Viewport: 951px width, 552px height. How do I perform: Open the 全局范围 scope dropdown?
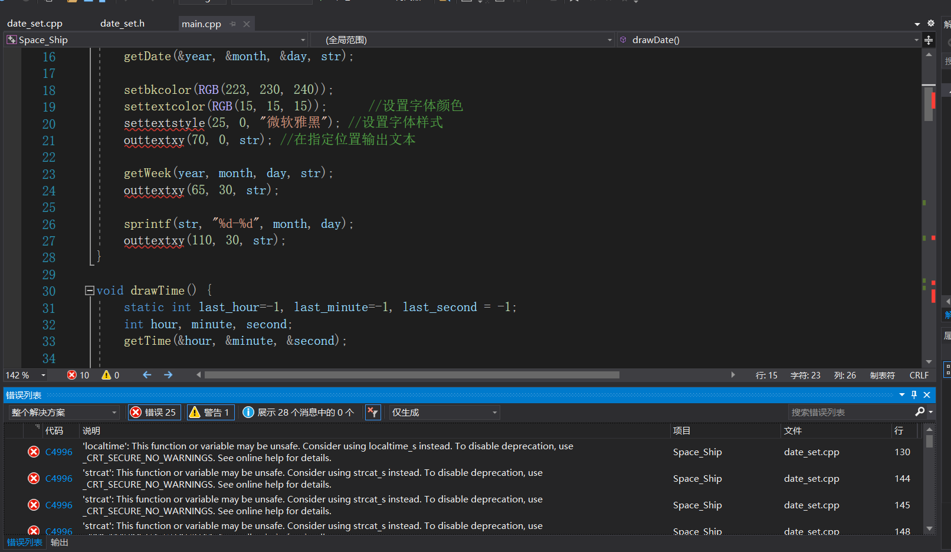point(463,40)
